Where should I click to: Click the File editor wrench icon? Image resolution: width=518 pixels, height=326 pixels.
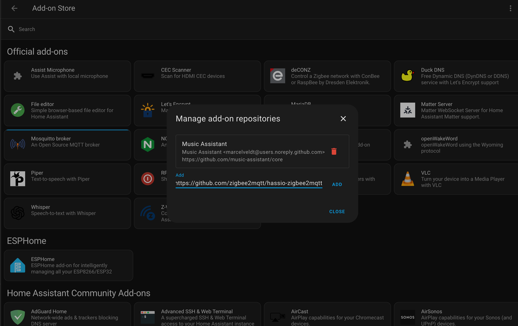18,110
